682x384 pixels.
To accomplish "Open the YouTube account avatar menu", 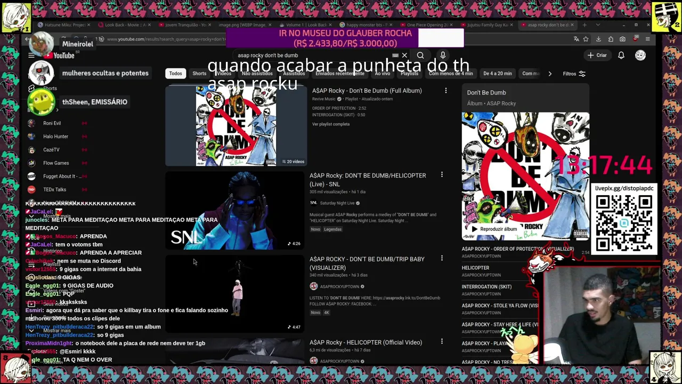I will [640, 55].
